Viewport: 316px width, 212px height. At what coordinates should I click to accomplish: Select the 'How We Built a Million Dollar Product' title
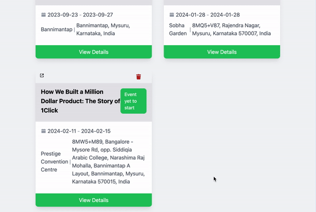point(80,101)
